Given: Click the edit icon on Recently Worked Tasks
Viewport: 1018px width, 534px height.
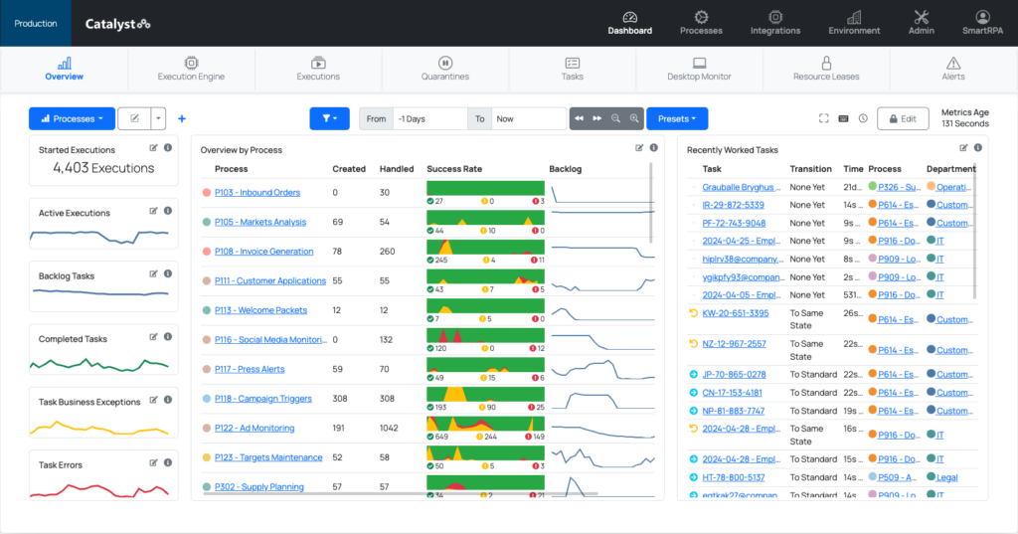Looking at the screenshot, I should point(964,148).
